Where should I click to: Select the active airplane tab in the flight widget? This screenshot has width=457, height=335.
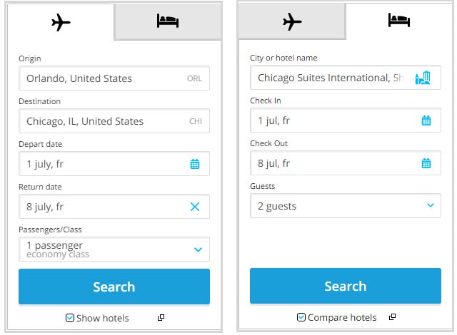62,22
